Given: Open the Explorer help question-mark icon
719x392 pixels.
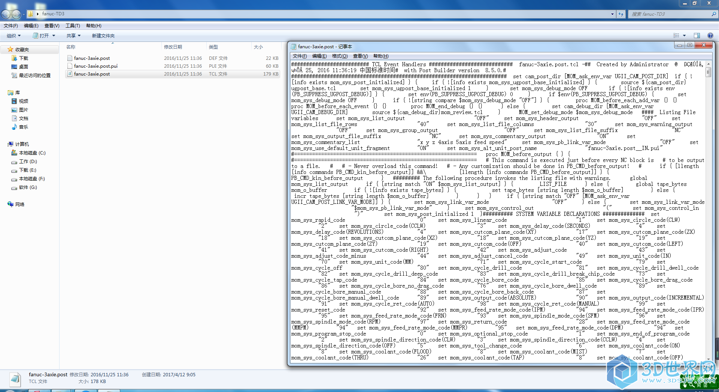Looking at the screenshot, I should [710, 36].
